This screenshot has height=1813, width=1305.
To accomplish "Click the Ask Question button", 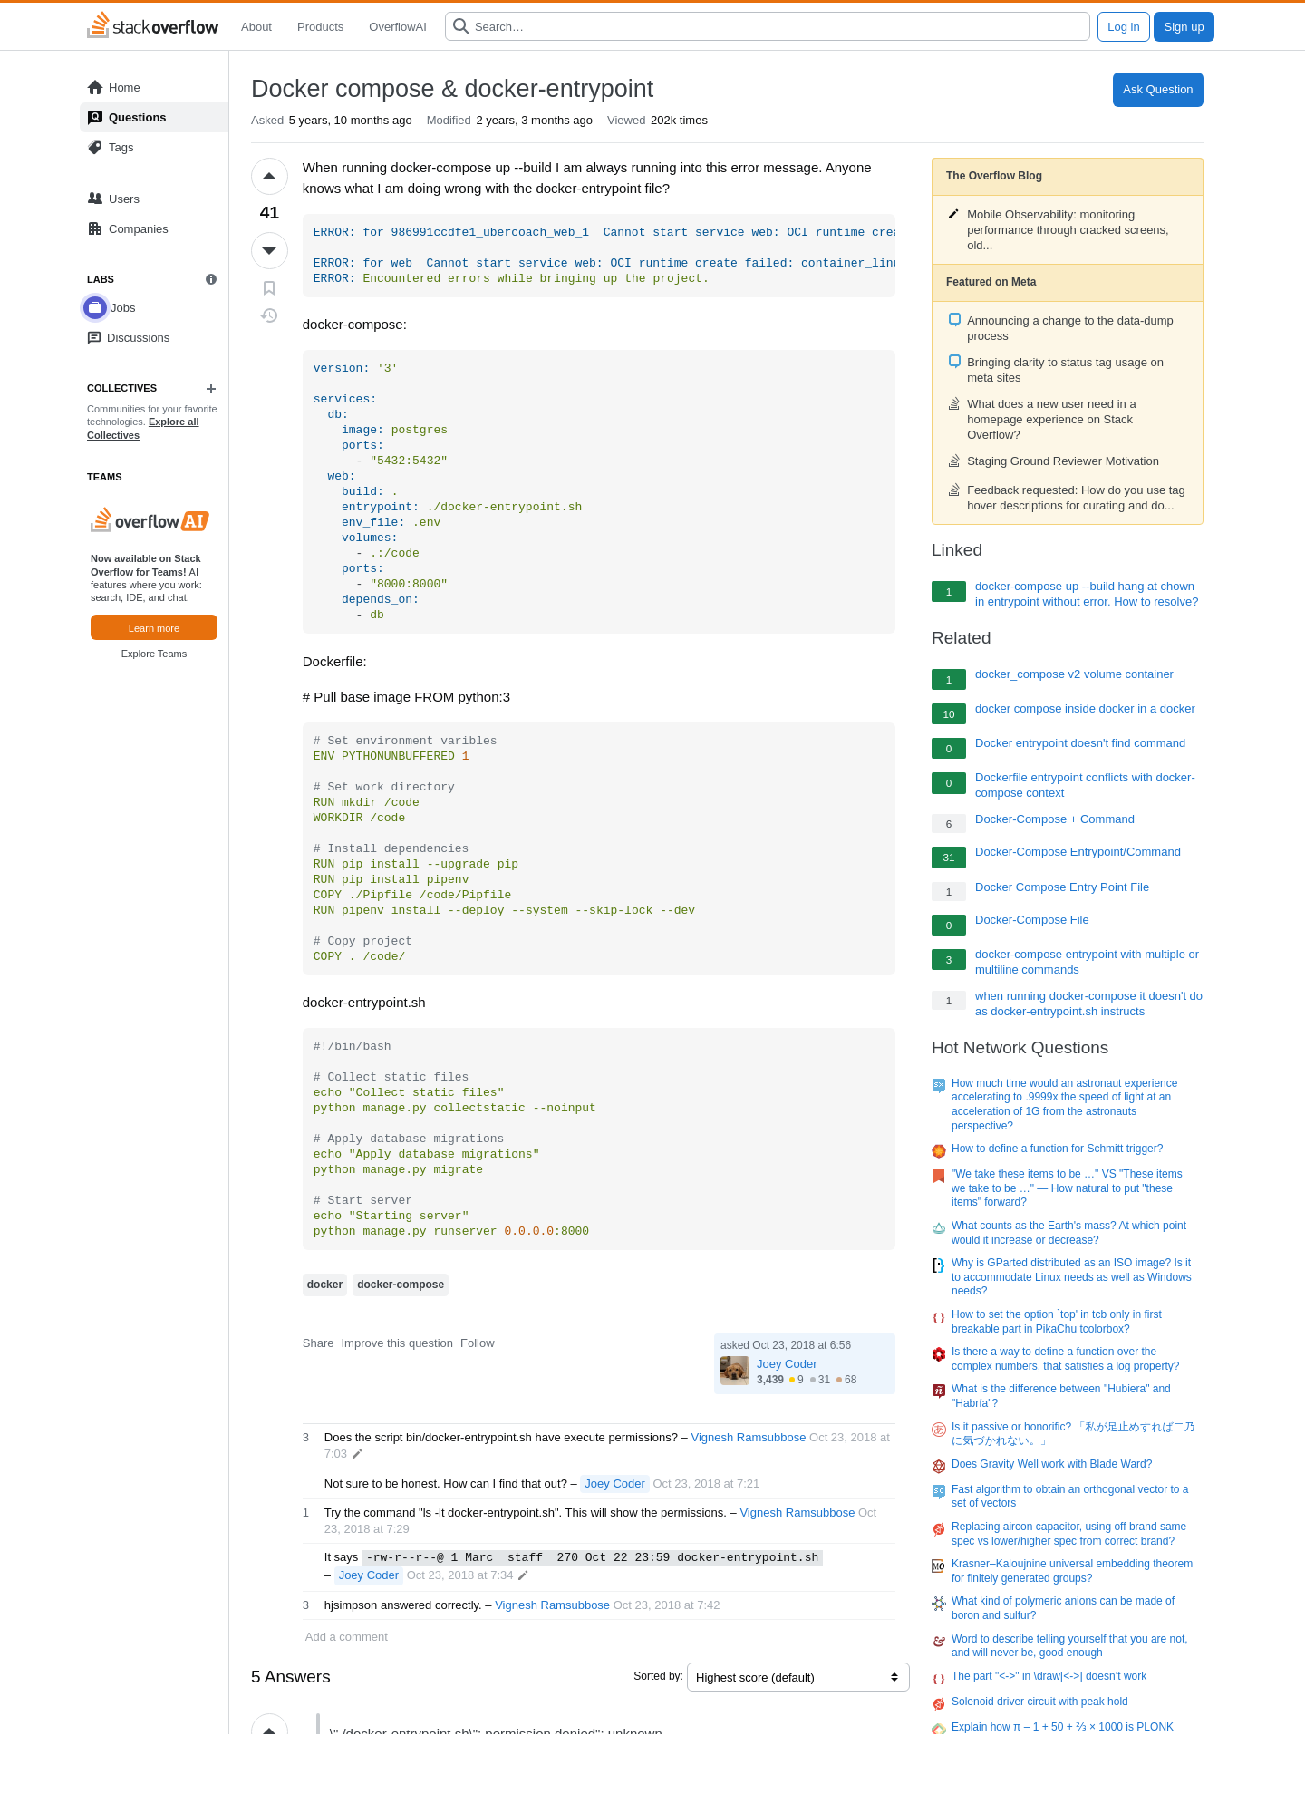I will (1158, 89).
